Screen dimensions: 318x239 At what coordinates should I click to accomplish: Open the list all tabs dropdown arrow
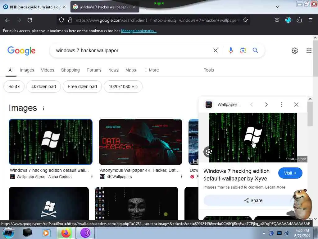tap(278, 7)
